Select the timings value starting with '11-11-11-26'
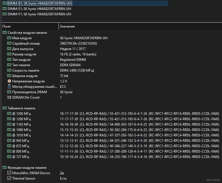 140,151
